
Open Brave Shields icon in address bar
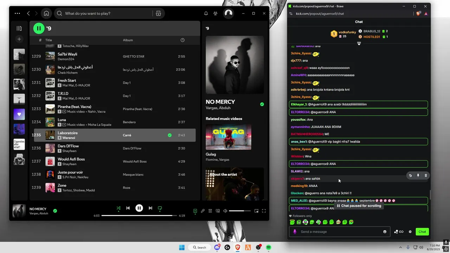point(418,14)
